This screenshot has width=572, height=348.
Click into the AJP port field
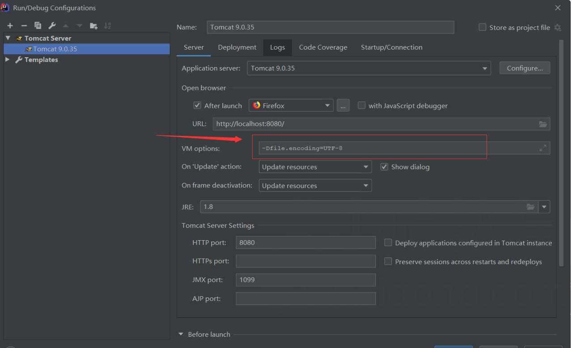click(305, 299)
